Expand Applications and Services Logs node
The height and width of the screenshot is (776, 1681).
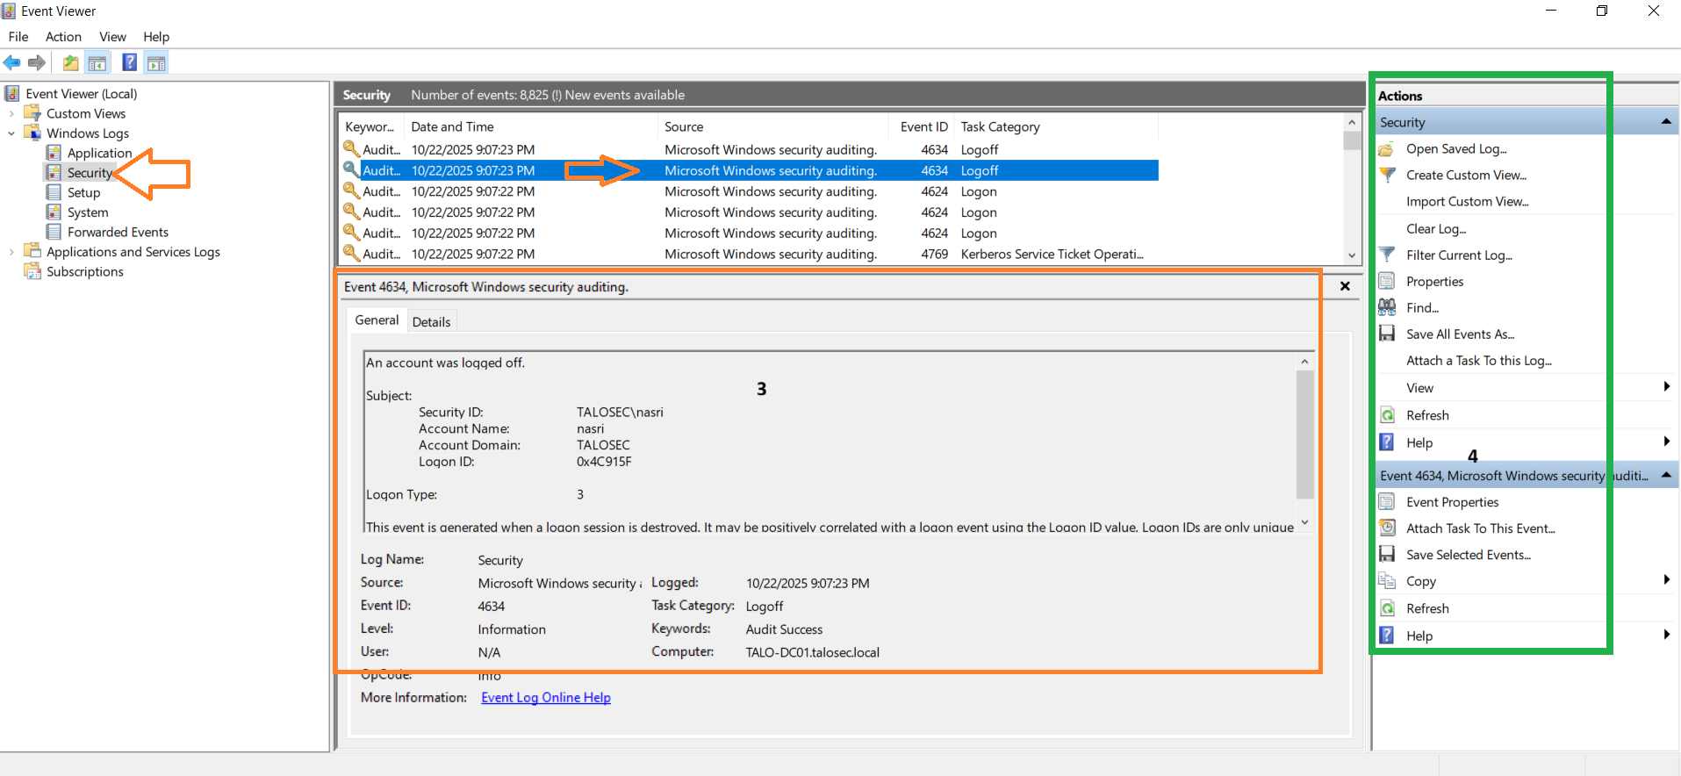pos(11,252)
